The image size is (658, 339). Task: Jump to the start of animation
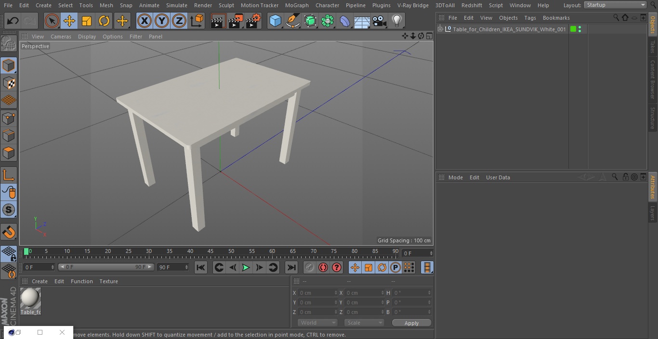pos(201,267)
